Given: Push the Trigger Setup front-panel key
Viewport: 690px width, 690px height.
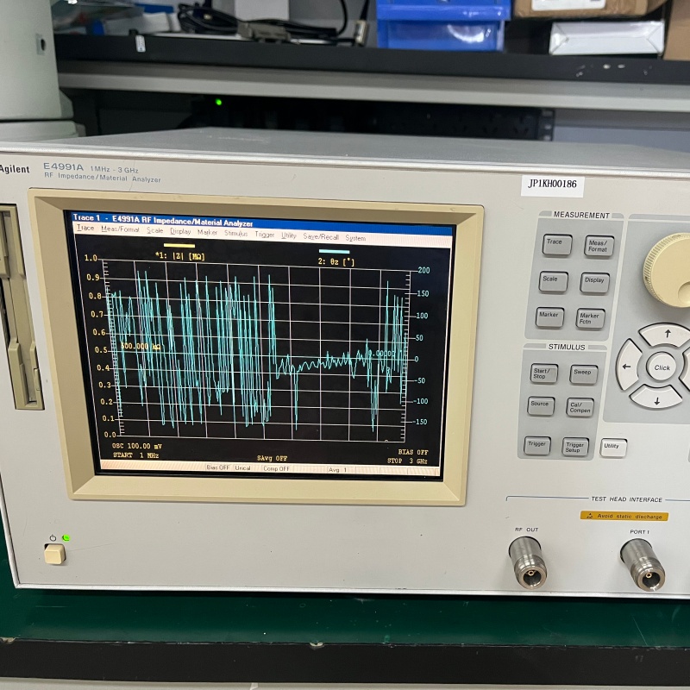Looking at the screenshot, I should (x=574, y=447).
